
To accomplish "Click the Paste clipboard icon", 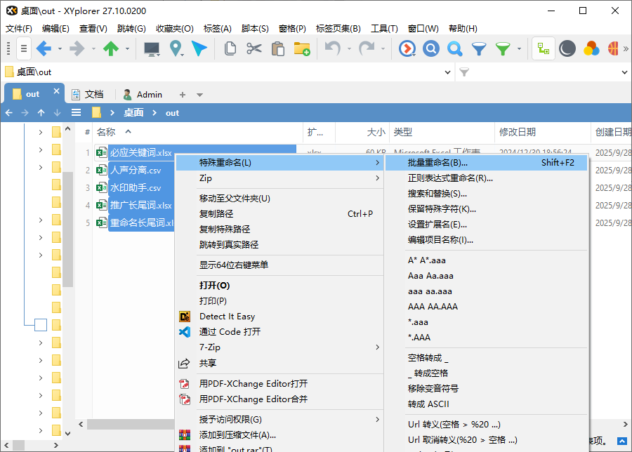I will [277, 48].
